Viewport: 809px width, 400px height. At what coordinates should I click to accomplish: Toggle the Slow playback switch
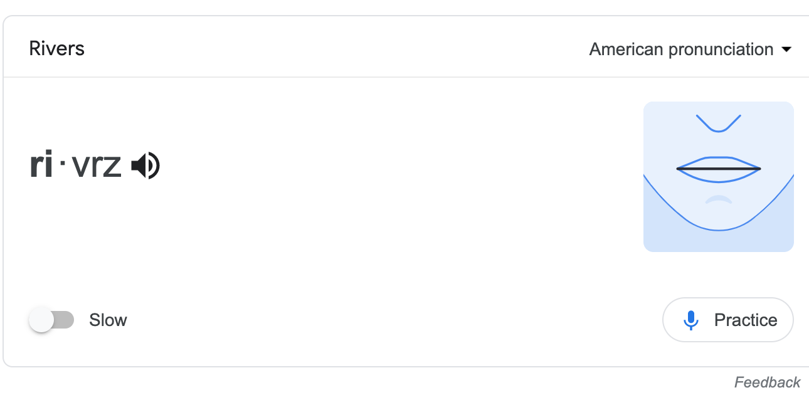coord(51,320)
